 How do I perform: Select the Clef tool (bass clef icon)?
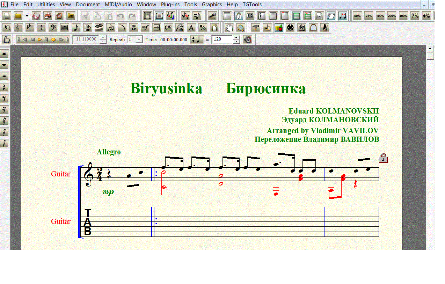click(53, 28)
